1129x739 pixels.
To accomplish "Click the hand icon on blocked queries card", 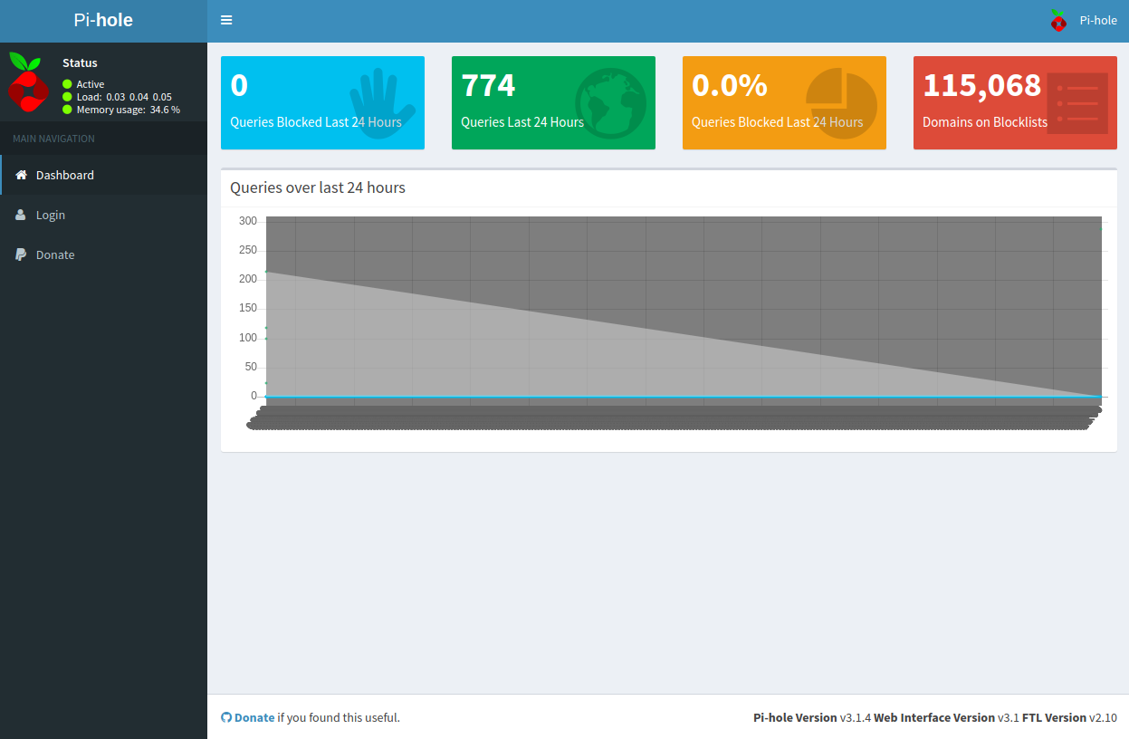I will pyautogui.click(x=381, y=103).
